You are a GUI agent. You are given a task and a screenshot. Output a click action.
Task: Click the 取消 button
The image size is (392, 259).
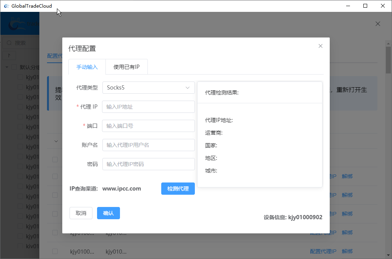[81, 213]
